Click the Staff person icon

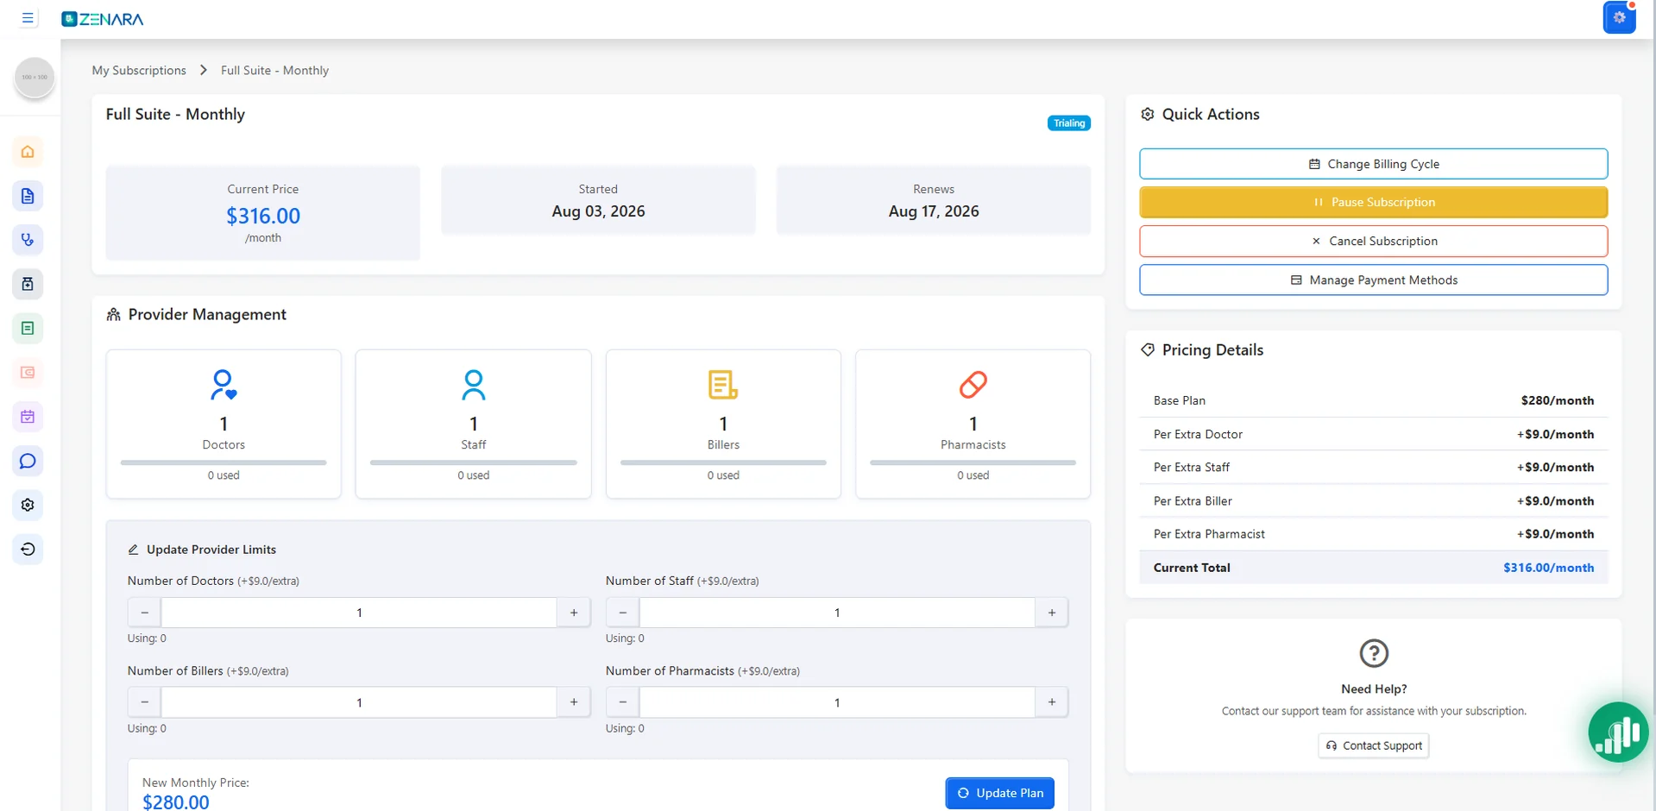(473, 385)
